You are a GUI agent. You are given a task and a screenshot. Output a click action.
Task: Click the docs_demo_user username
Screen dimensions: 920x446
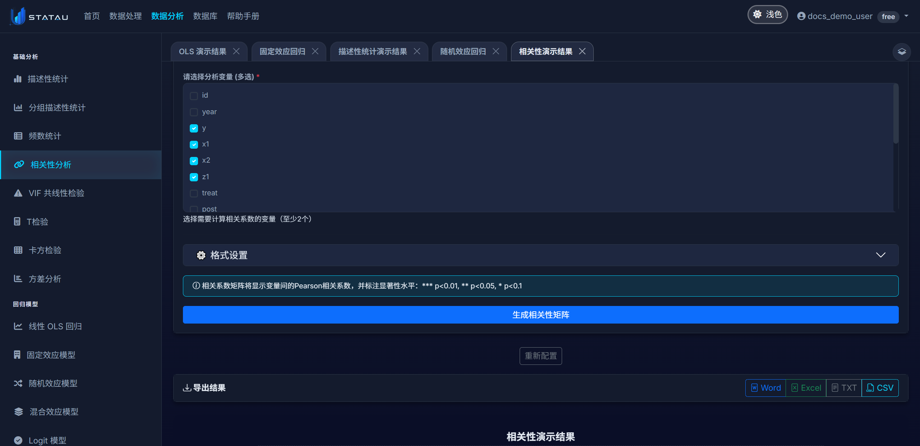coord(840,16)
